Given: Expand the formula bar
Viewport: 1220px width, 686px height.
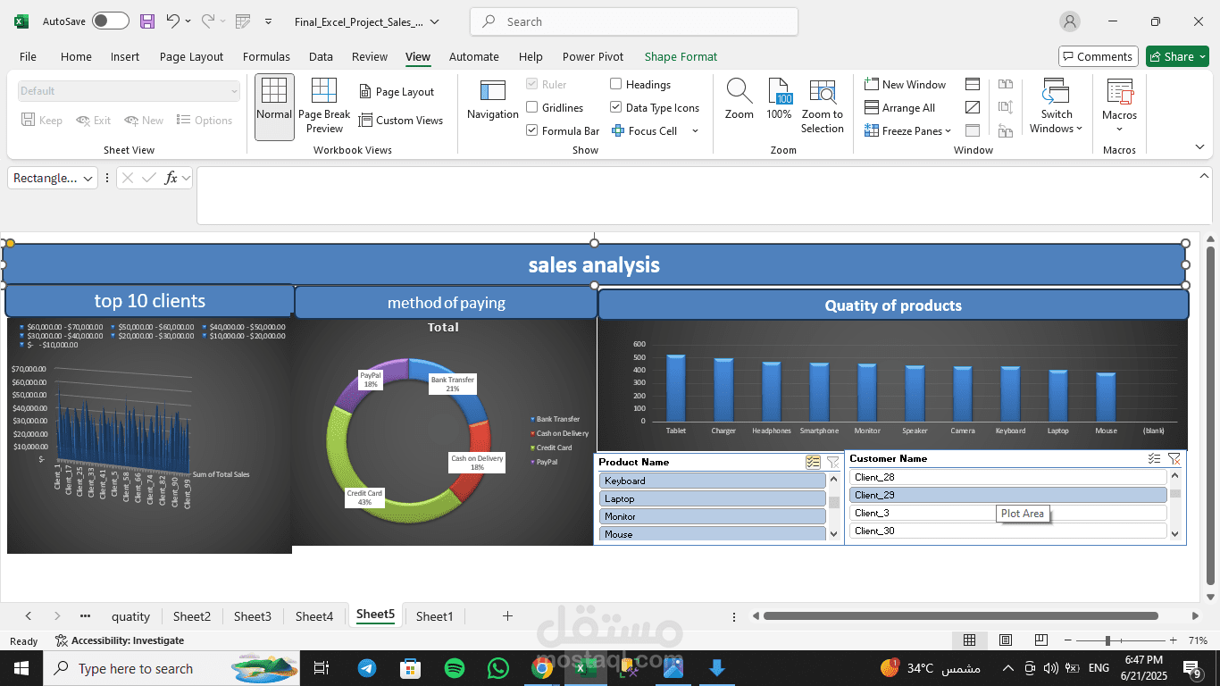Looking at the screenshot, I should coord(1204,176).
